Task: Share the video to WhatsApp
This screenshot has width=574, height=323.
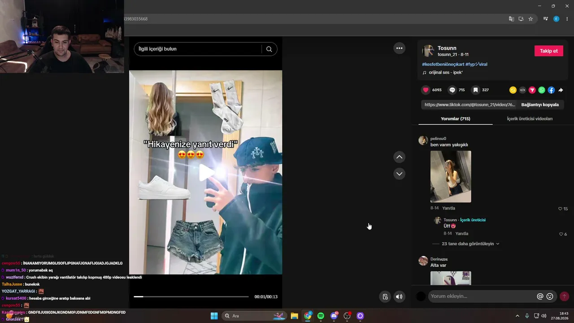Action: [542, 90]
